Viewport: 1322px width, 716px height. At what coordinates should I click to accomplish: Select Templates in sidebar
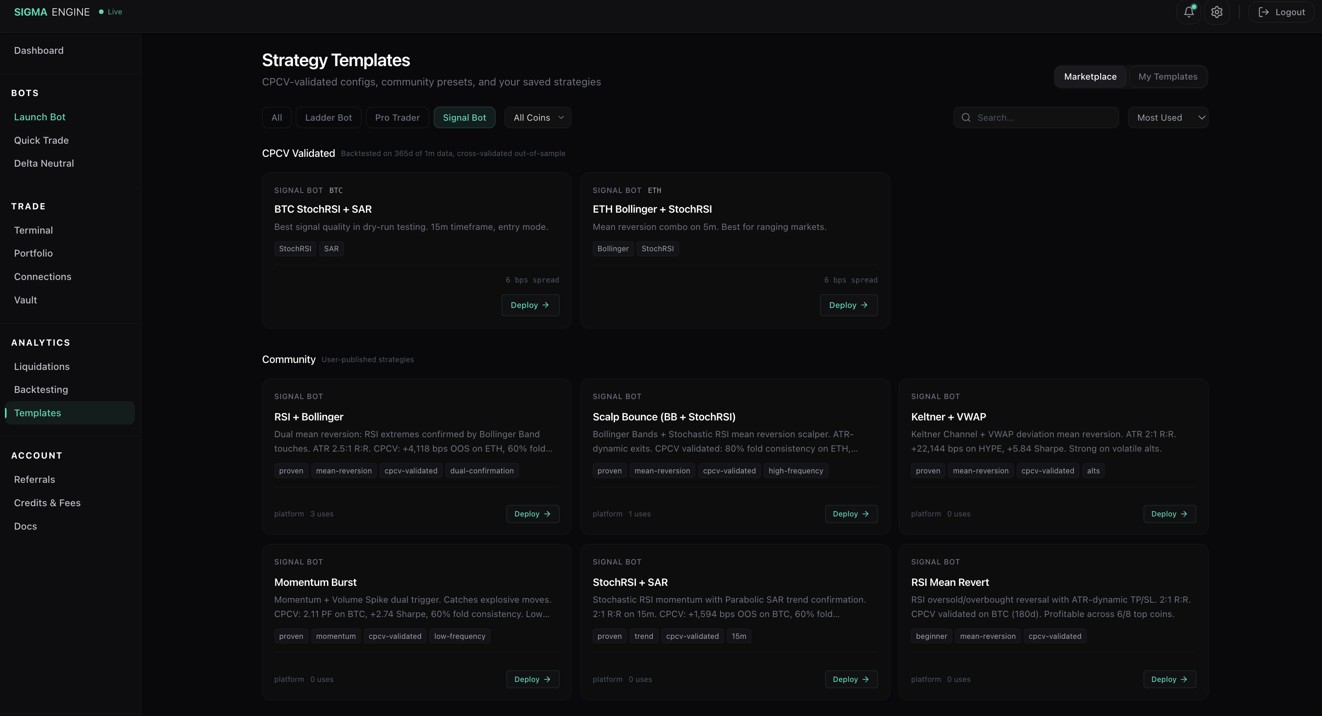point(70,413)
